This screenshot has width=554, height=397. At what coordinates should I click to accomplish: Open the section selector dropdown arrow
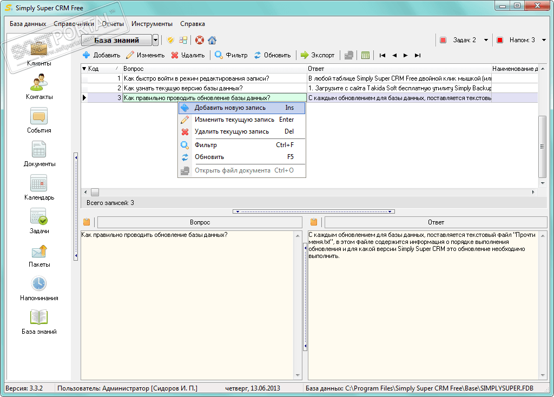click(155, 40)
